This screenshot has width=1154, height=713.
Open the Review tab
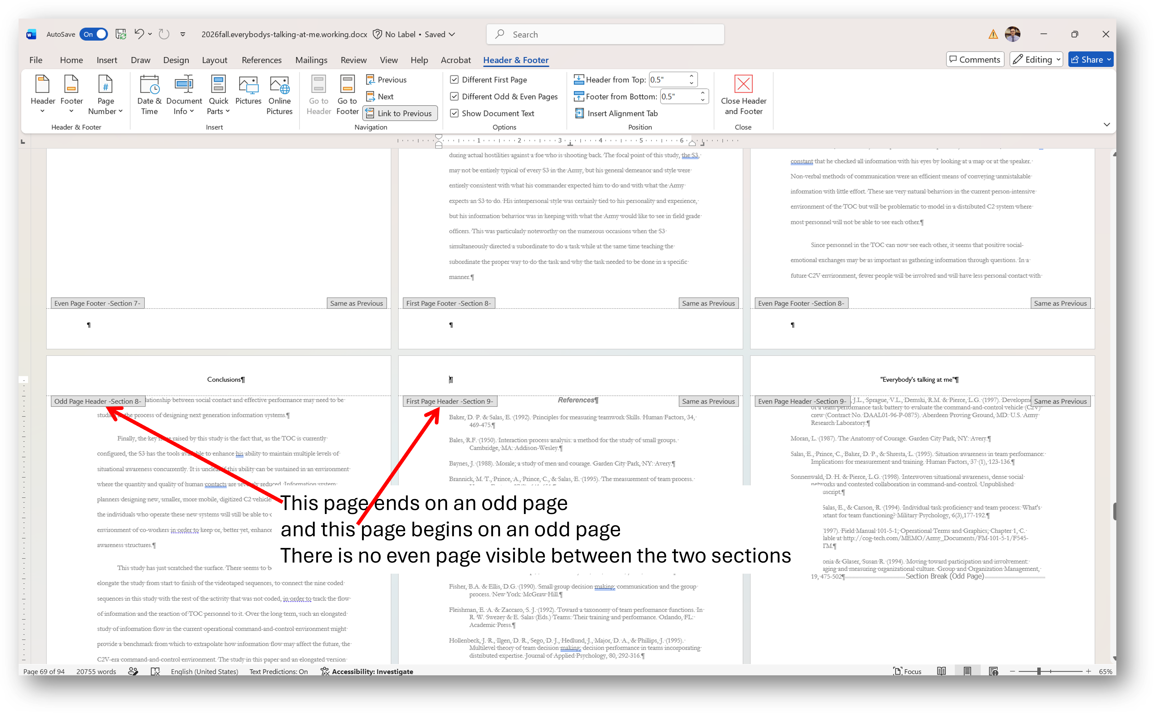click(353, 60)
